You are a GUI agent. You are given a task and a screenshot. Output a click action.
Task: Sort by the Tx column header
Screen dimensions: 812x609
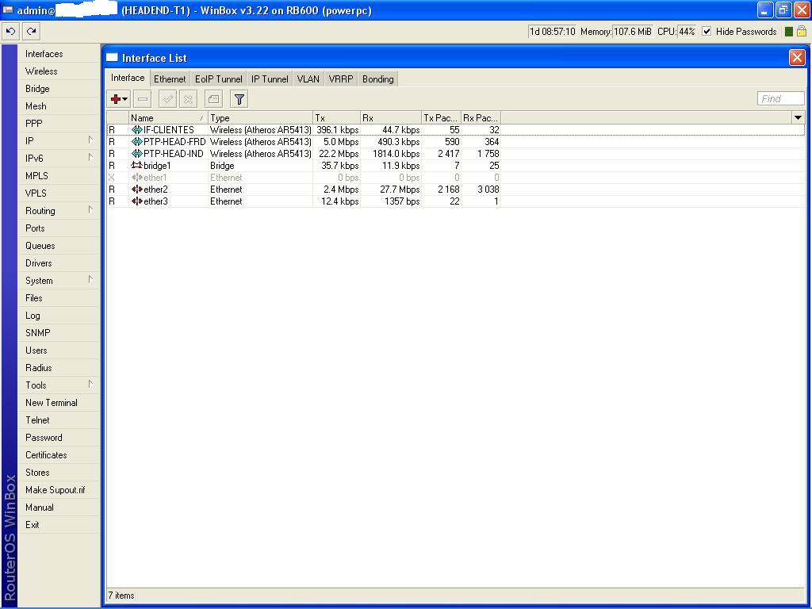tap(336, 118)
